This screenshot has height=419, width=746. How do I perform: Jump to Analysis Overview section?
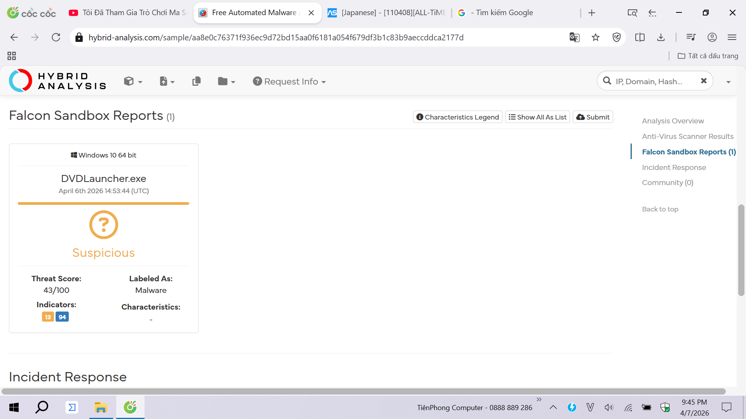coord(673,121)
